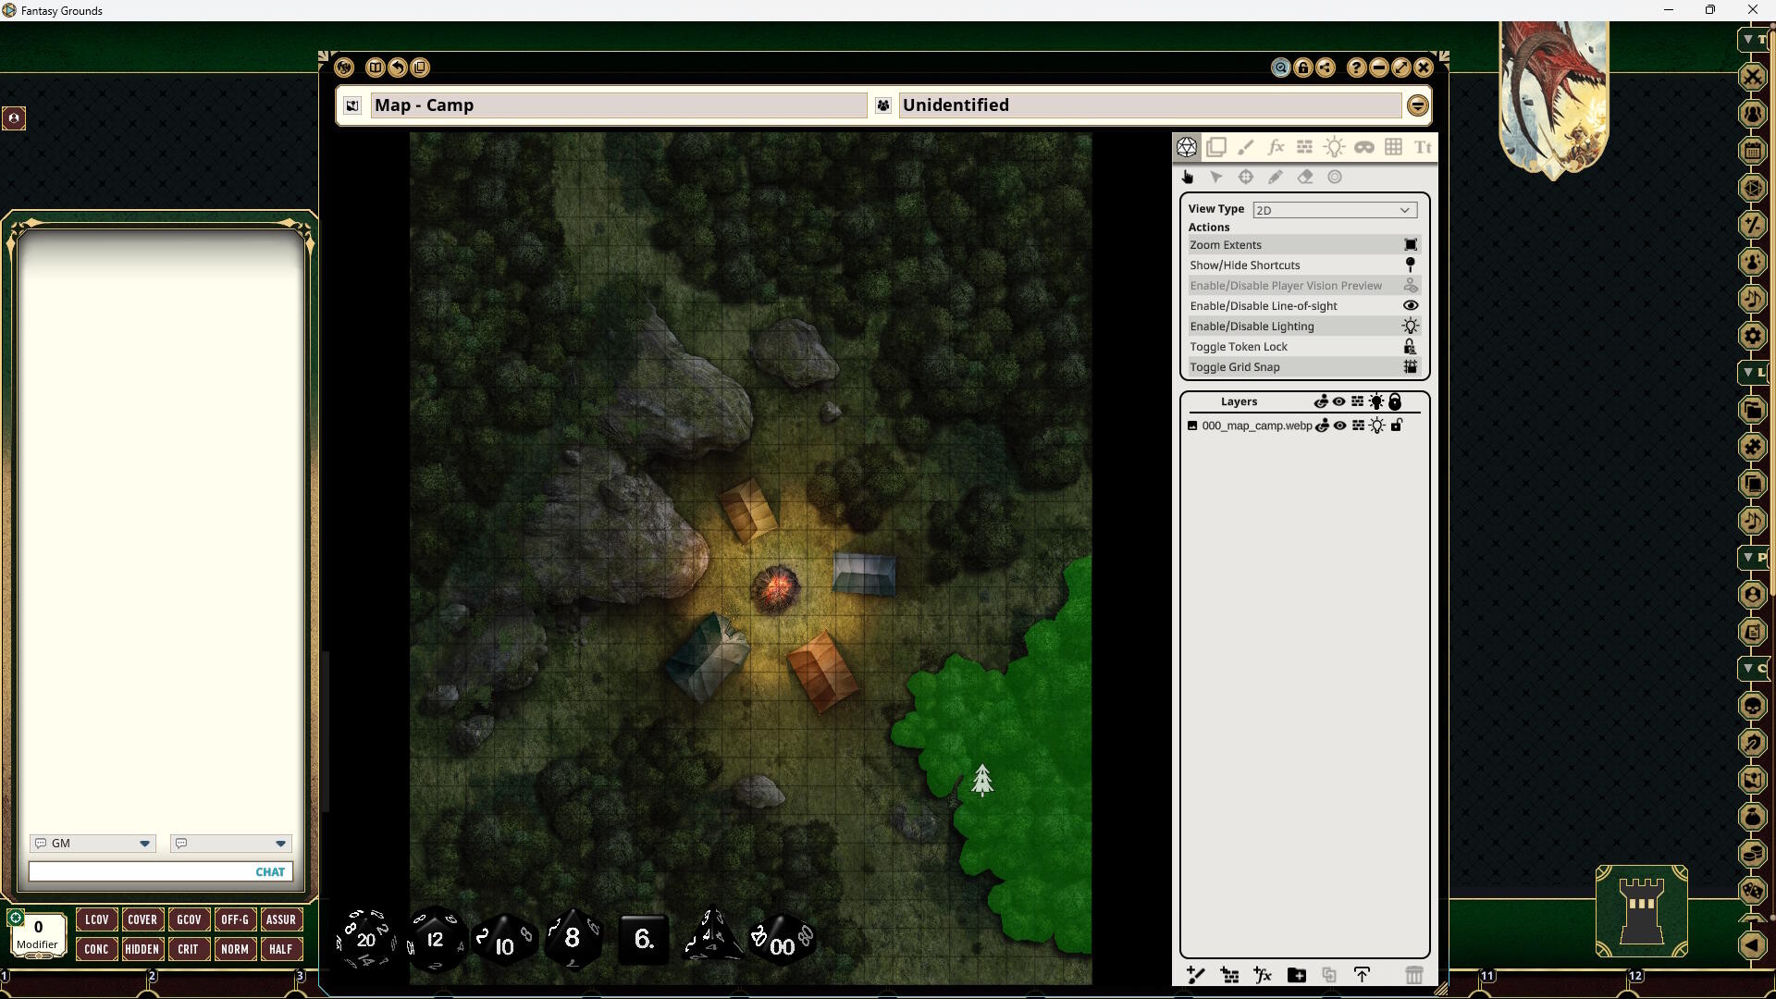Screen dimensions: 1776x999
Task: Open the mask Fog of War tab
Action: [1364, 147]
